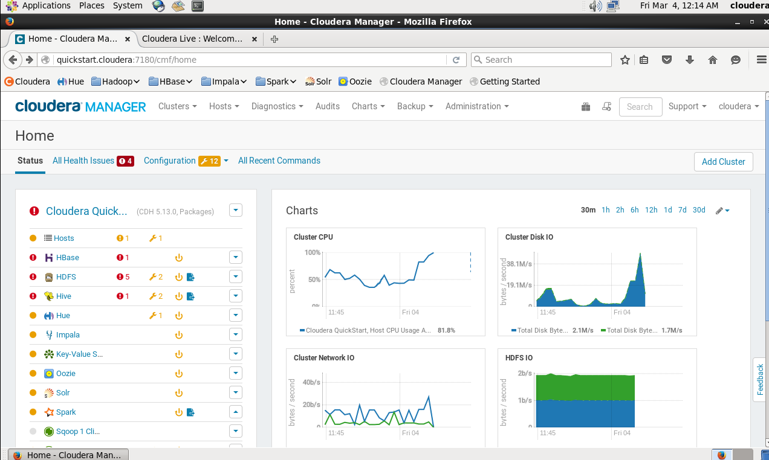Open the Clusters menu
The width and height of the screenshot is (769, 460).
177,106
